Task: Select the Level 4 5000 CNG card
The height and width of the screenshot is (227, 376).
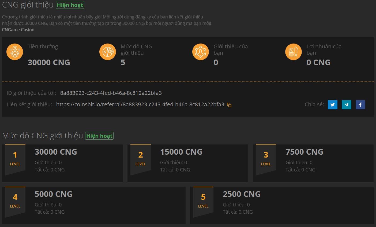Action: coord(94,205)
